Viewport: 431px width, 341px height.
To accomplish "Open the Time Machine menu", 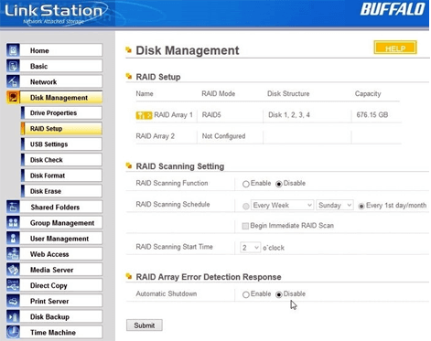I will tap(61, 332).
